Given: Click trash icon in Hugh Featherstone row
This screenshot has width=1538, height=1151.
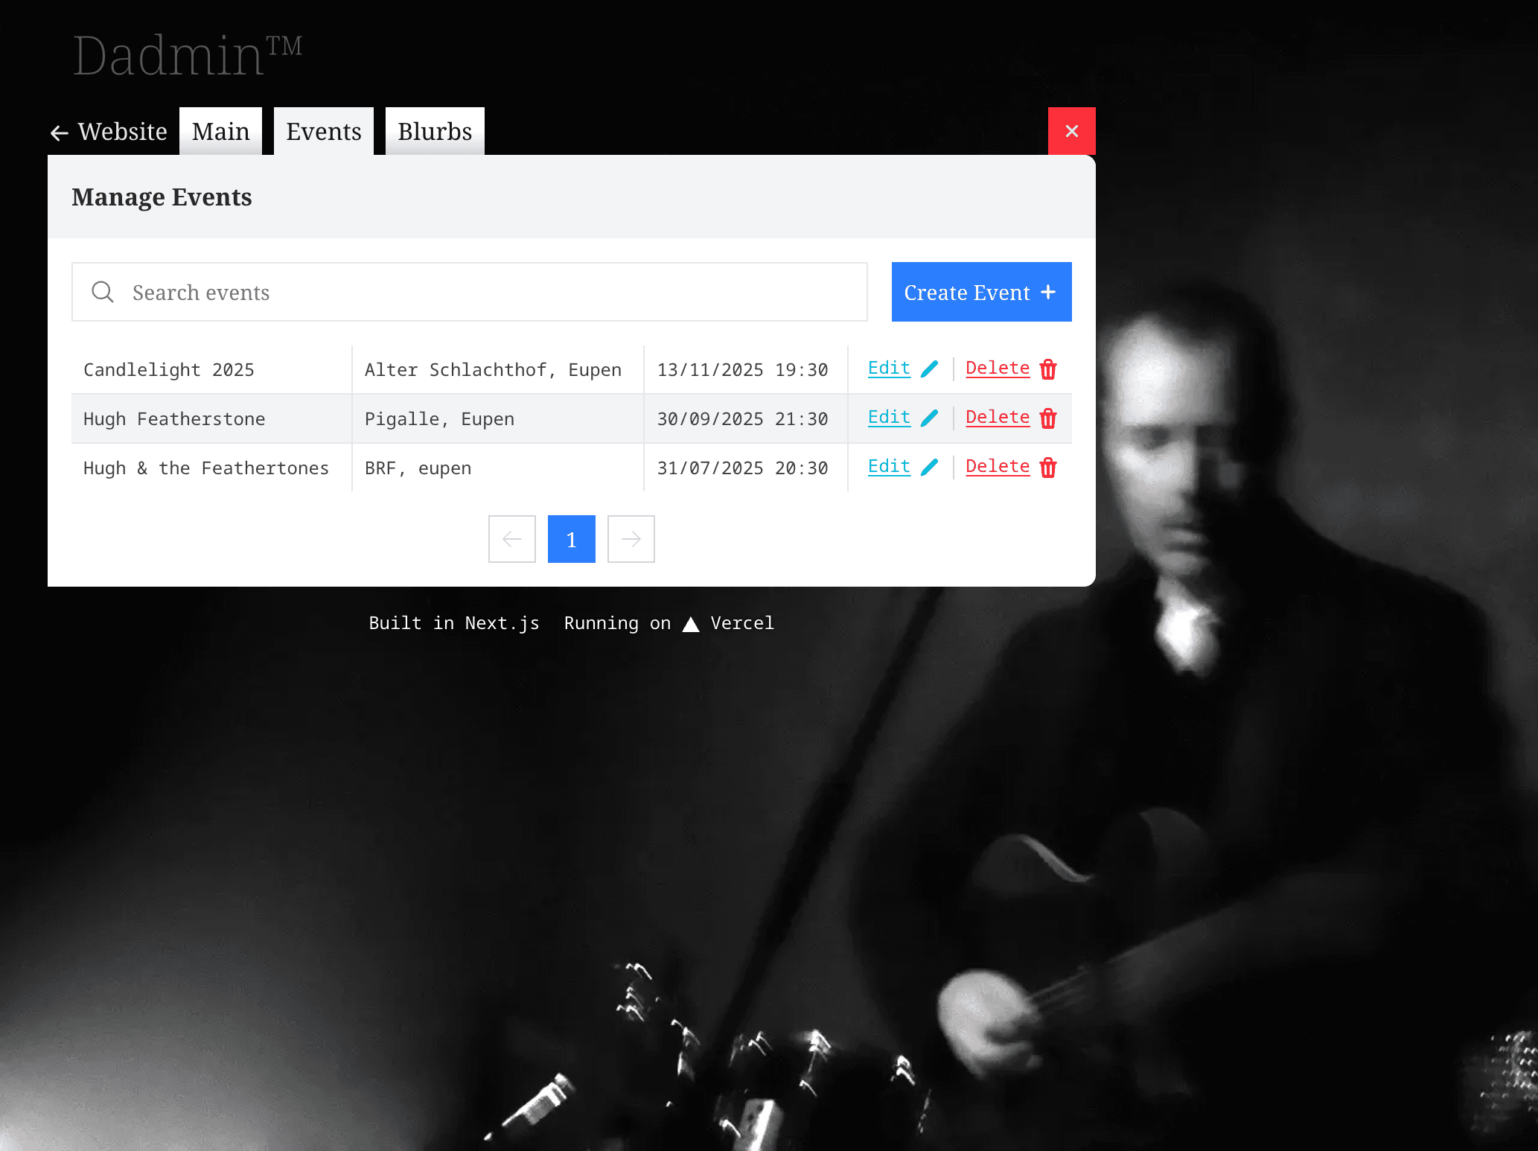Looking at the screenshot, I should point(1048,418).
